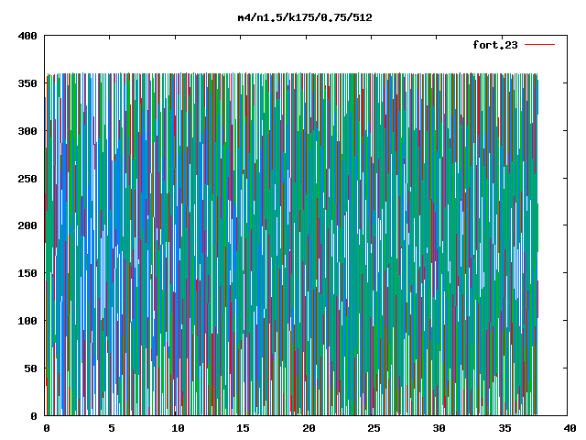Click the x-axis label 40

[x=570, y=428]
